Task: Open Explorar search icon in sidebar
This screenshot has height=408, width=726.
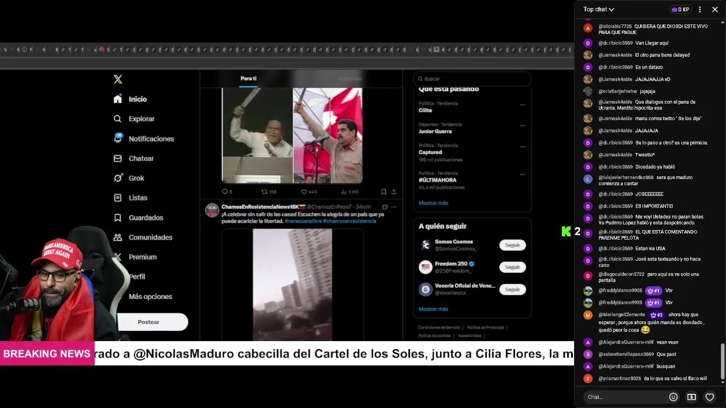Action: pos(117,119)
